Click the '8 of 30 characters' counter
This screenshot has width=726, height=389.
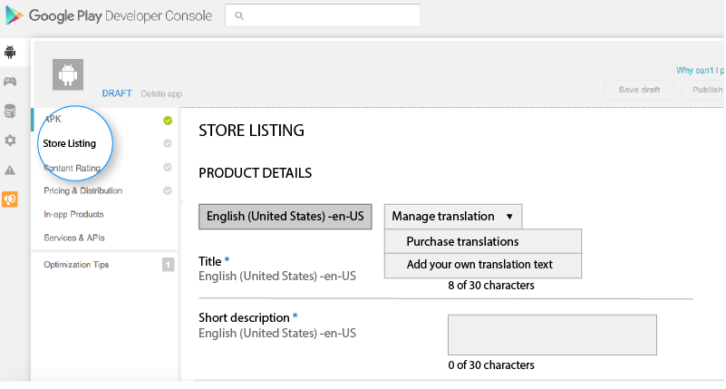pyautogui.click(x=490, y=286)
